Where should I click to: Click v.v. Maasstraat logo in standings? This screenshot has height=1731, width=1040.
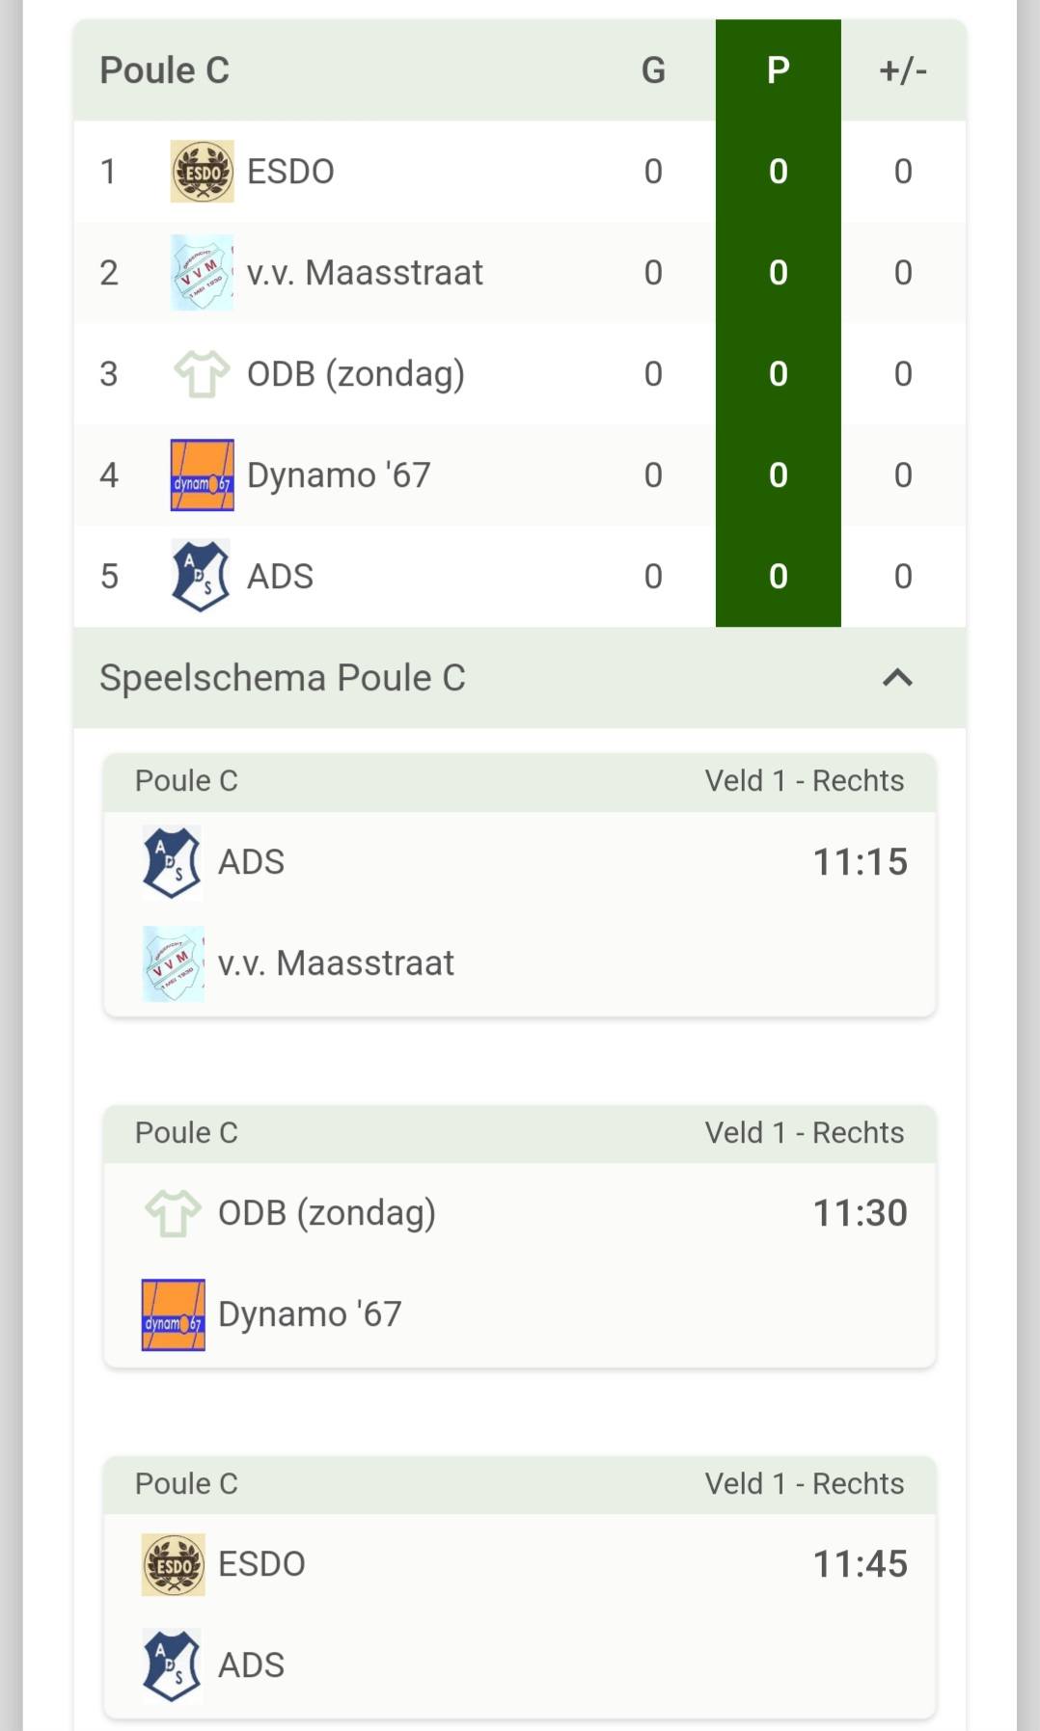click(x=202, y=273)
